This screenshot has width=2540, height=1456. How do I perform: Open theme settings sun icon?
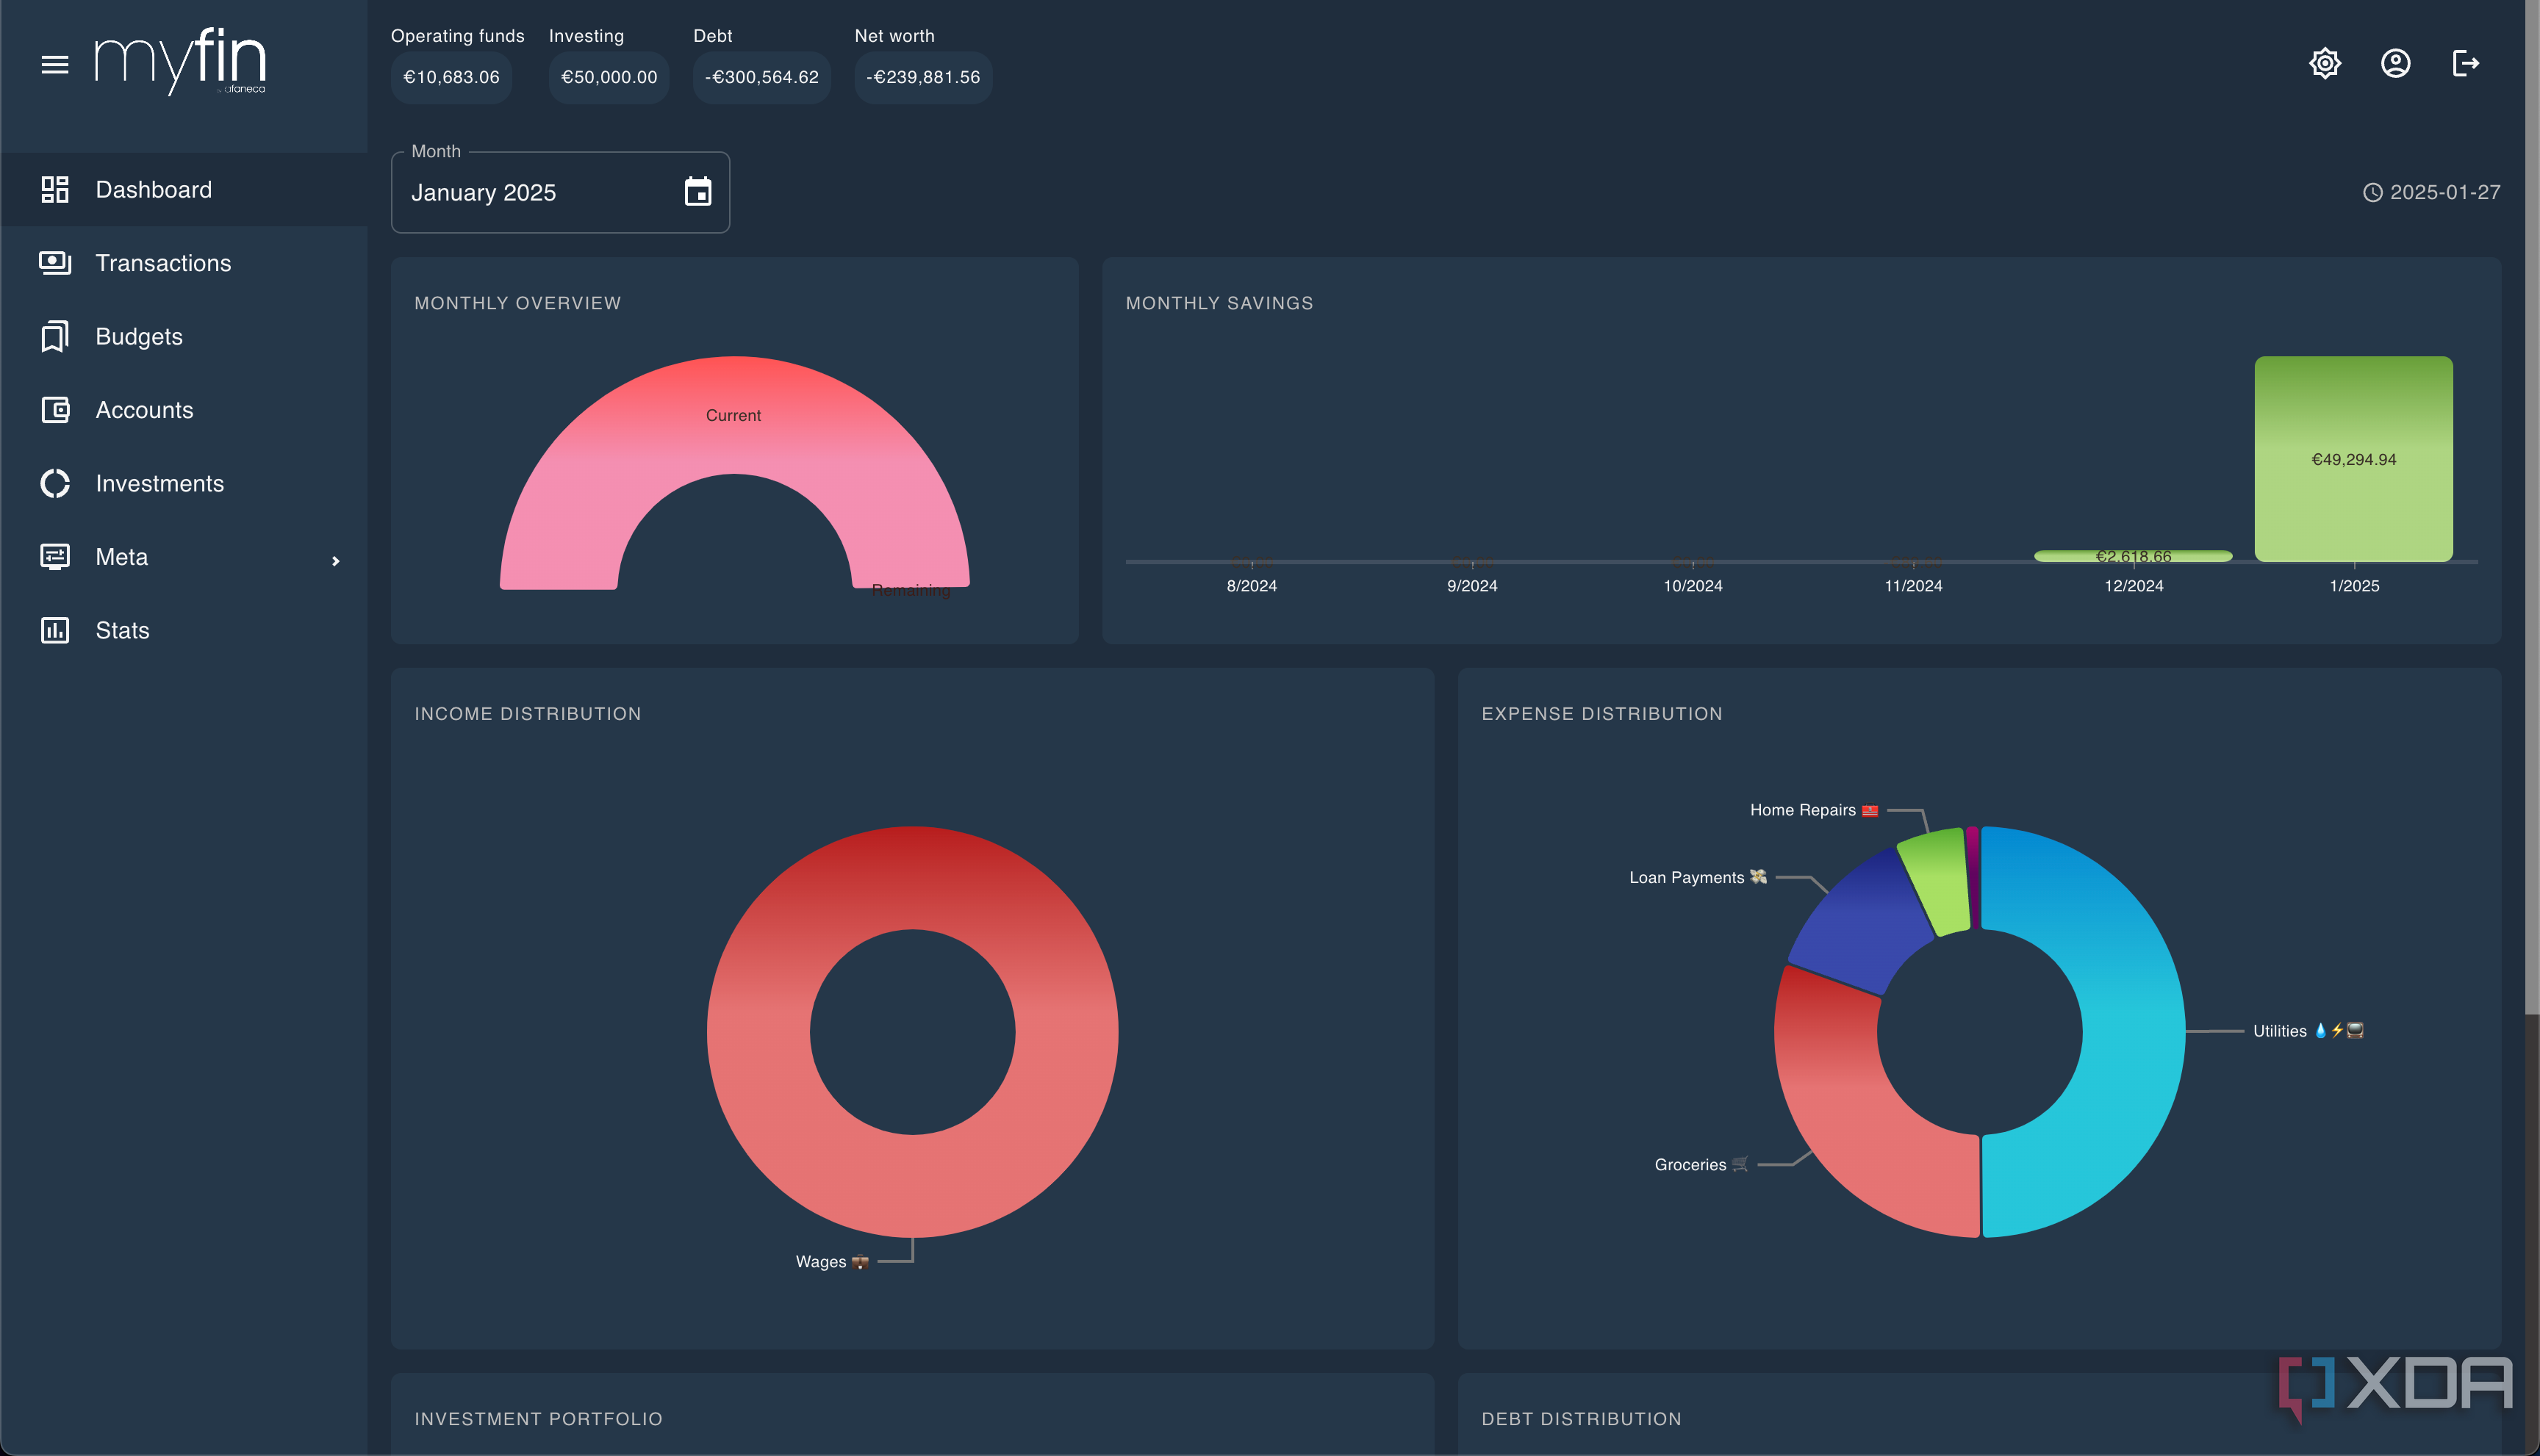click(2325, 64)
